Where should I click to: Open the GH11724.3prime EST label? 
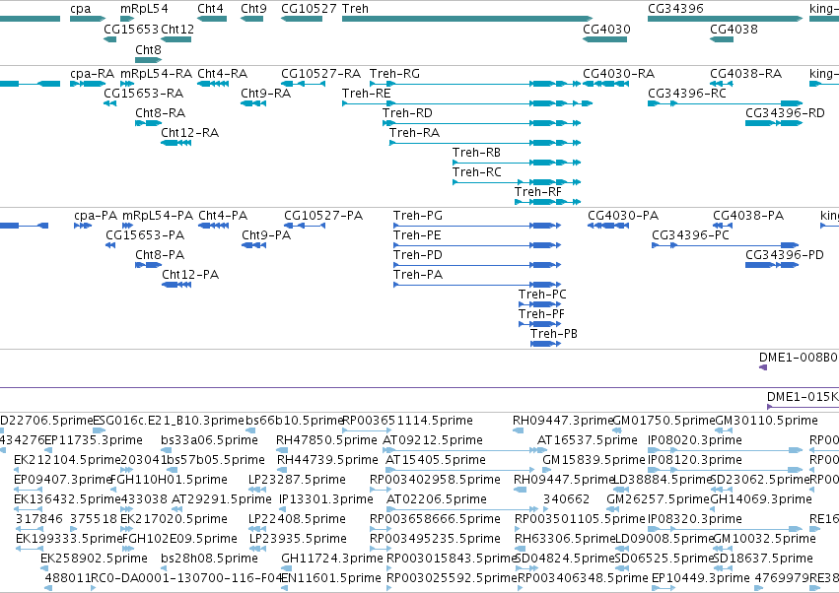[x=331, y=559]
